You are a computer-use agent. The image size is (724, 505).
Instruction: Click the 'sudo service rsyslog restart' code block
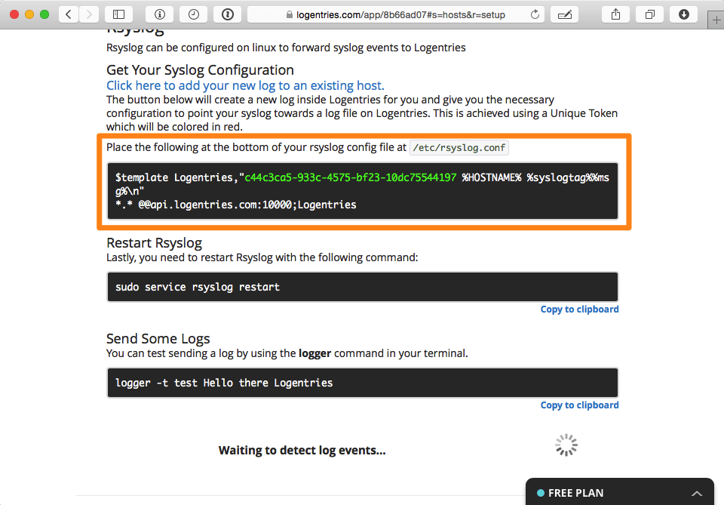point(363,287)
